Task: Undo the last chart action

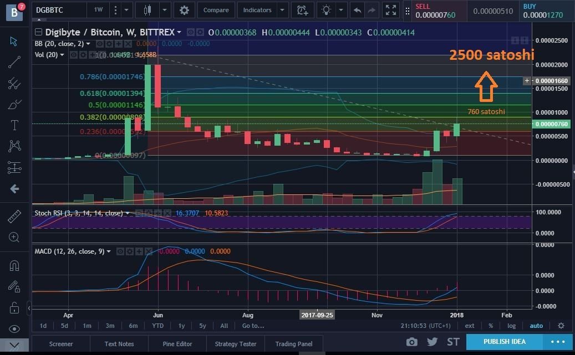Action: click(x=357, y=11)
